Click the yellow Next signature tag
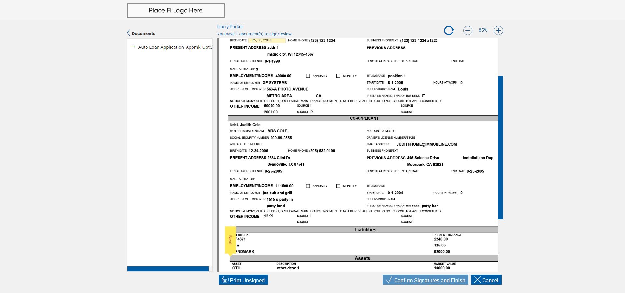 click(x=230, y=240)
